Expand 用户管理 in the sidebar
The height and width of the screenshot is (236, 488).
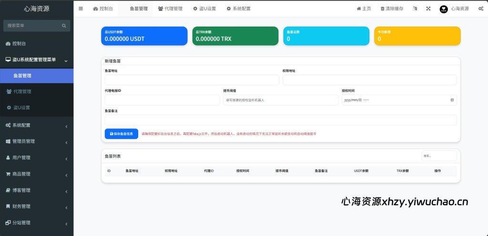[x=37, y=158]
